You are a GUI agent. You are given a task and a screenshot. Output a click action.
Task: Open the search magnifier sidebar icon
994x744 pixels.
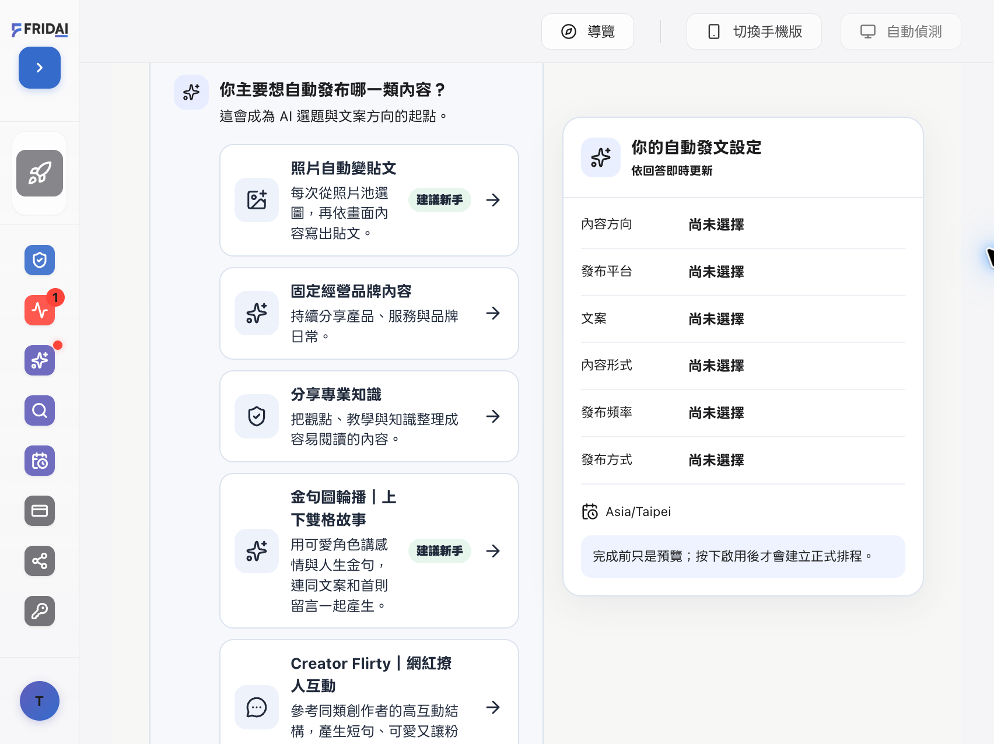[40, 410]
